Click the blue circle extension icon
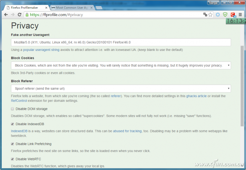This screenshot has width=246, height=170. click(218, 15)
